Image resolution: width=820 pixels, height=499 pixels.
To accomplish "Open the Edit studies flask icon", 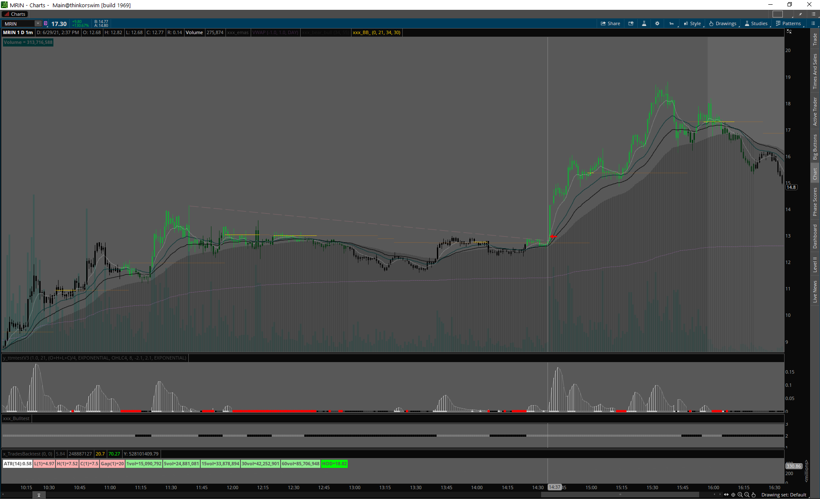I will click(x=644, y=23).
